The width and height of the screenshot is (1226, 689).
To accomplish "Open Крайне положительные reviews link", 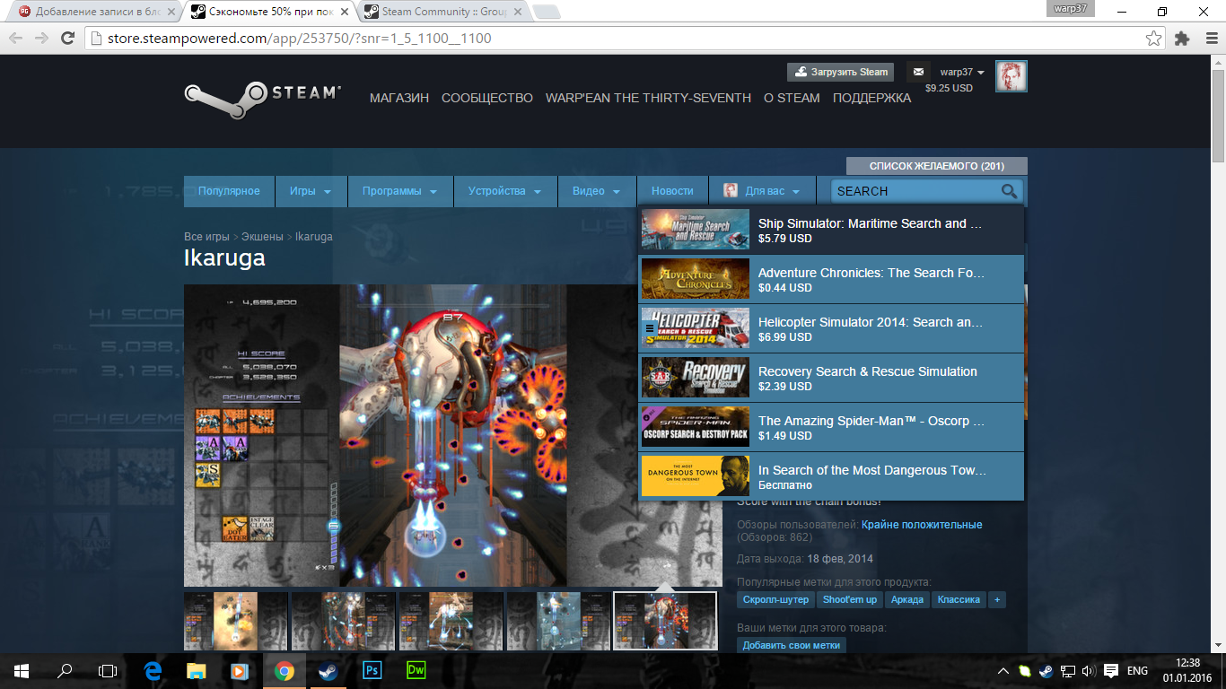I will (922, 525).
